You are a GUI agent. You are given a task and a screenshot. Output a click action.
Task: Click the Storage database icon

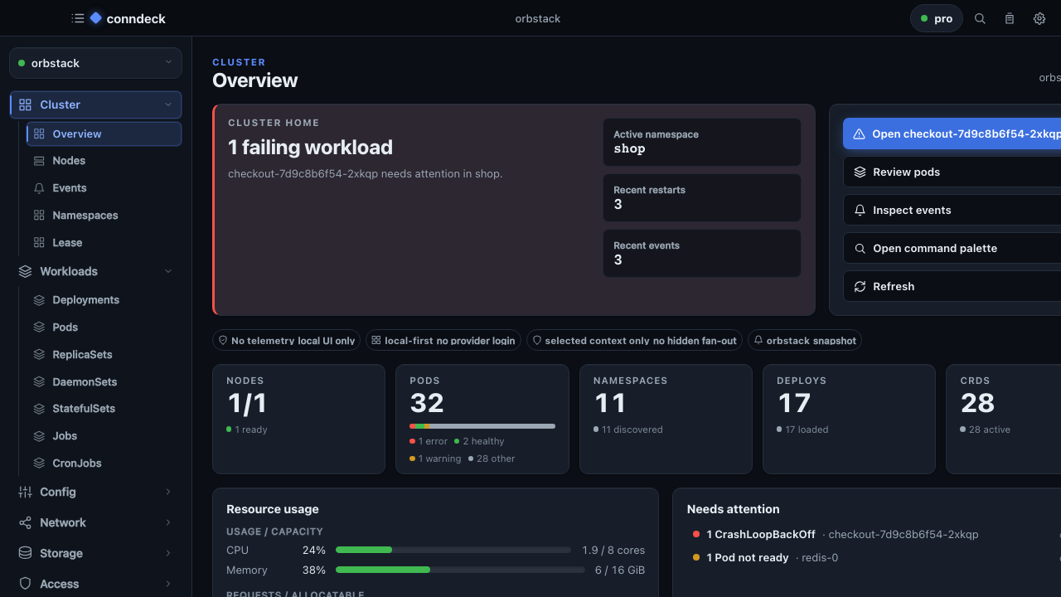25,553
